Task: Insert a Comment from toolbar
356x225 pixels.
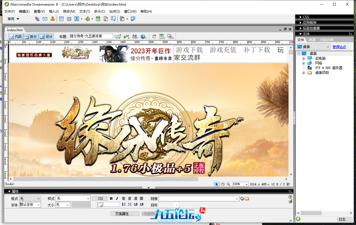Action: [x=113, y=19]
